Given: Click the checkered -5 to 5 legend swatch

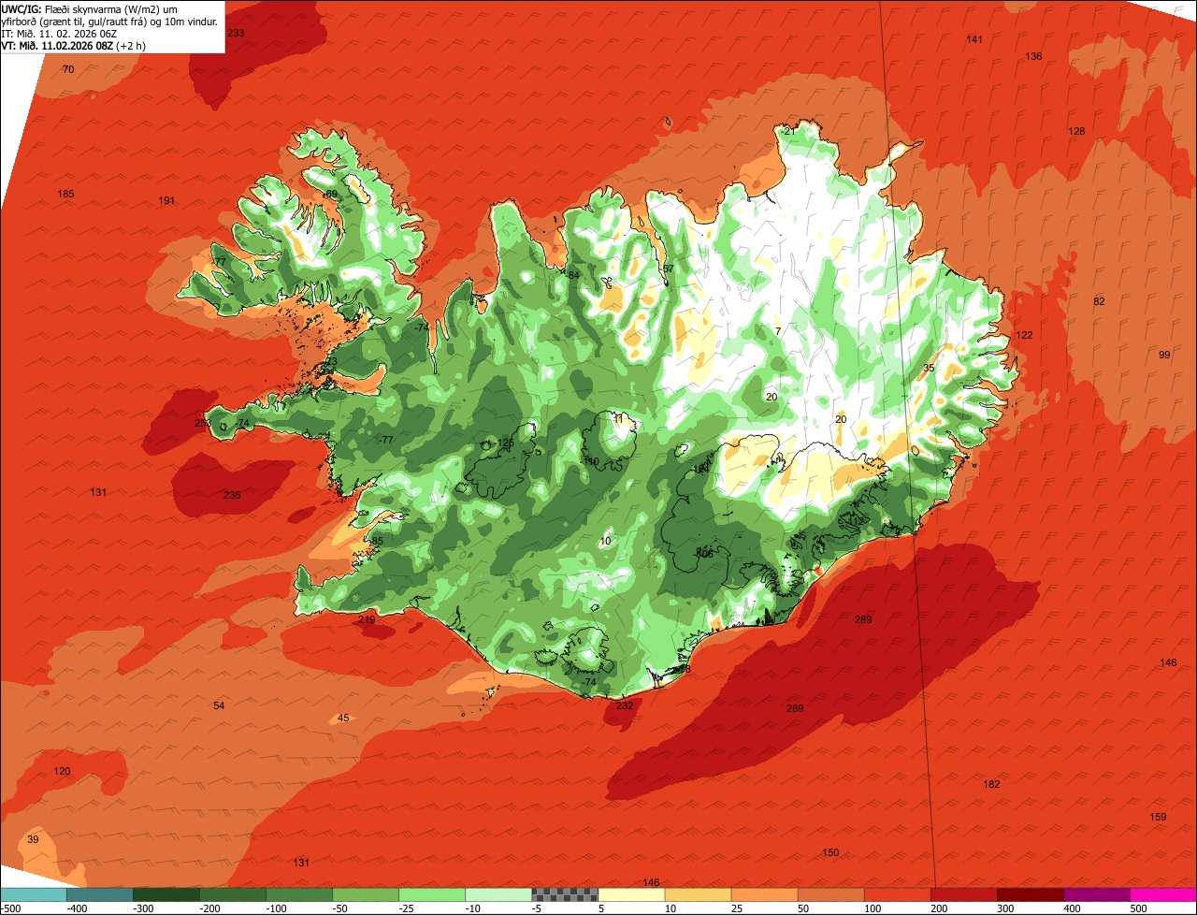Looking at the screenshot, I should point(565,894).
